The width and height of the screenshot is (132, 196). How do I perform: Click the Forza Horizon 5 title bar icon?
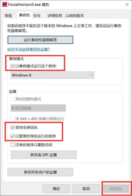(5, 5)
